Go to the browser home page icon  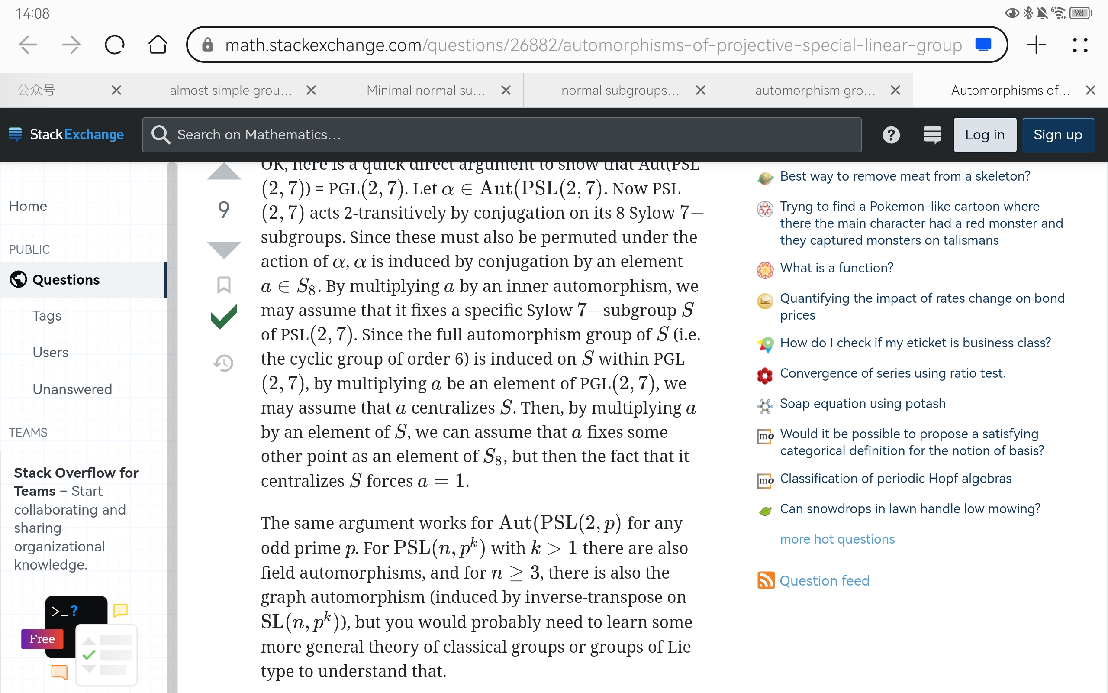point(158,45)
